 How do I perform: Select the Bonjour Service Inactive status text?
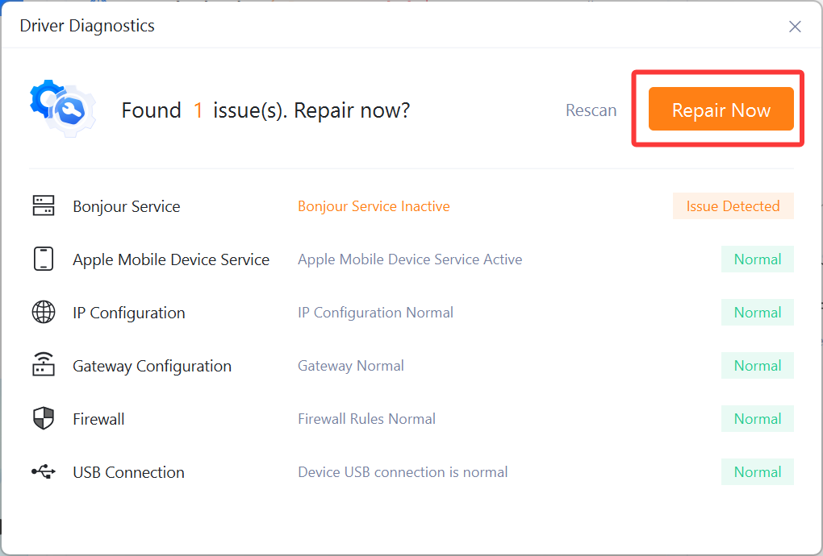pos(374,205)
